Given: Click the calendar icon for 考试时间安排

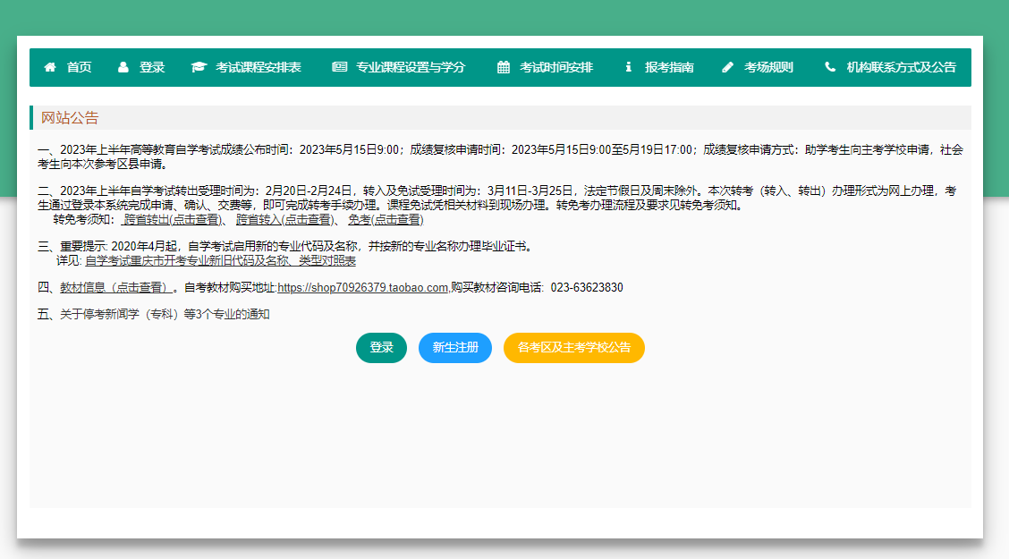Looking at the screenshot, I should pos(502,67).
